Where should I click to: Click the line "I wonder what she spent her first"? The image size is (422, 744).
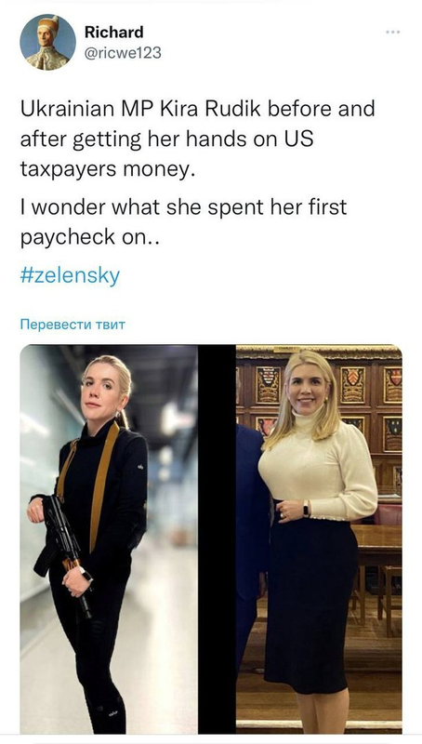click(183, 206)
